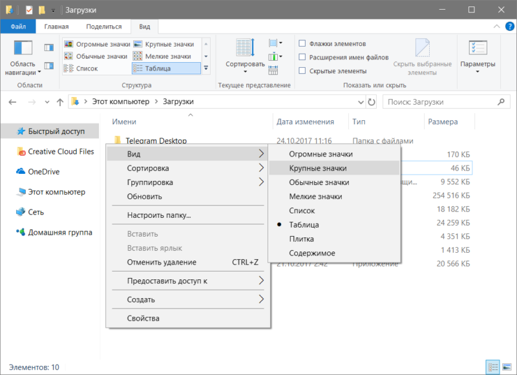Expand the Группировка submenu
517x375 pixels.
pos(187,182)
